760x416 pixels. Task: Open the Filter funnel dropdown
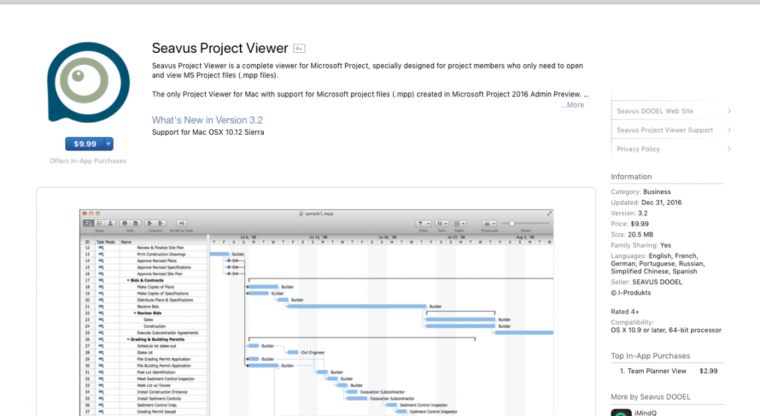tap(423, 223)
